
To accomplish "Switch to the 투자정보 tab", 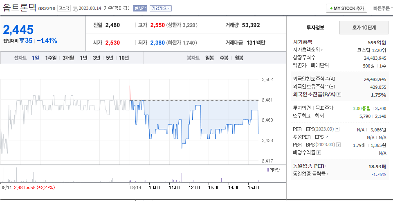I will (315, 27).
